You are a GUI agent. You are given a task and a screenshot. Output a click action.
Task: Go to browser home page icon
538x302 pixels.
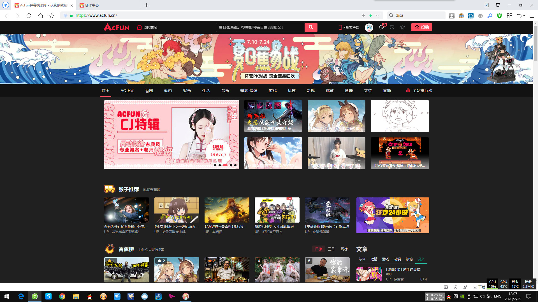[x=41, y=16]
